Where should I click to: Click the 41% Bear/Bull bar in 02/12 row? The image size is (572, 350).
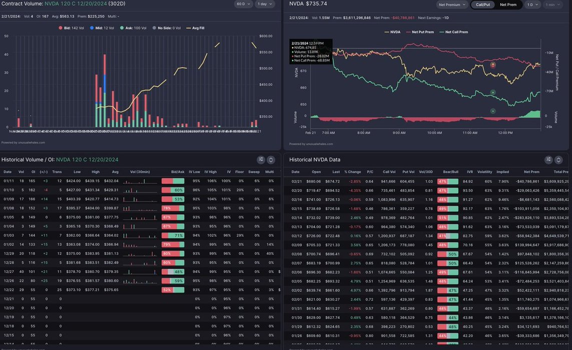447,236
